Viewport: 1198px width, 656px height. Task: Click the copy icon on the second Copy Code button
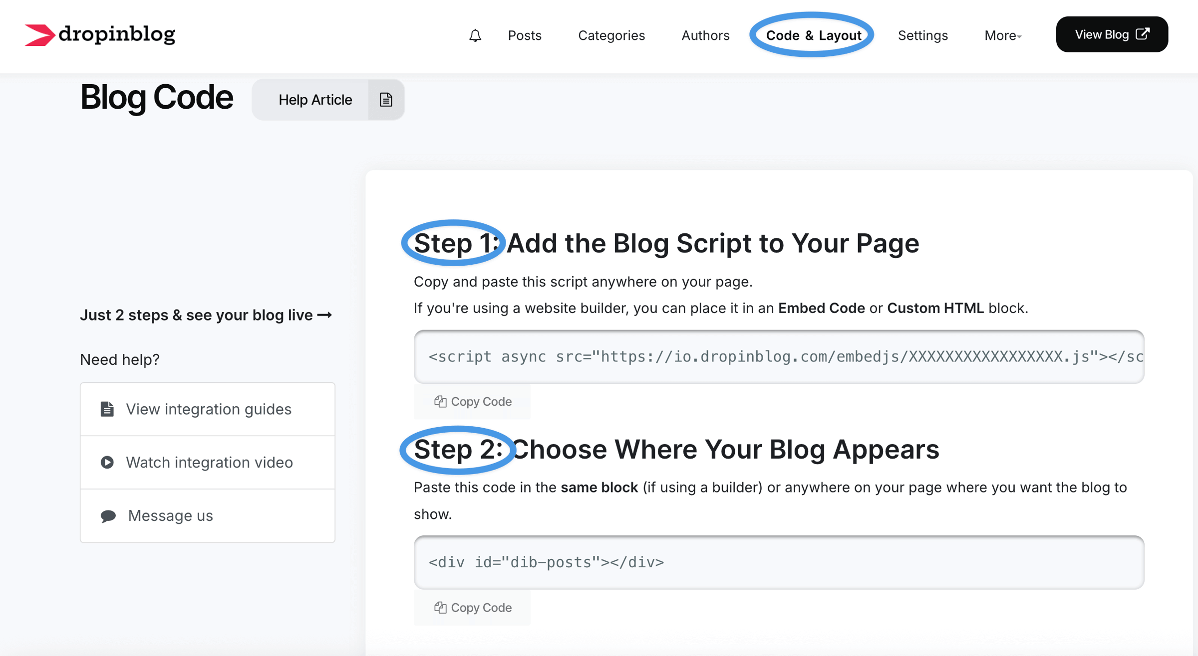click(x=440, y=608)
